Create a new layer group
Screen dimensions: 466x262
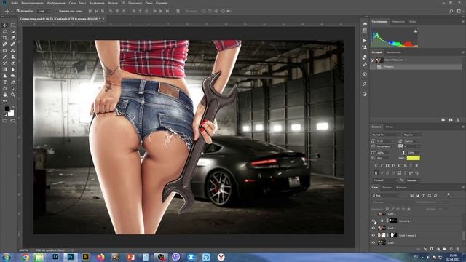[x=445, y=249]
